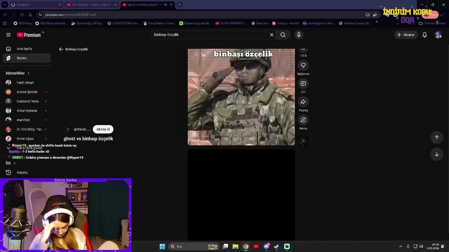This screenshot has height=252, width=449.
Task: Open the notifications bell
Action: (x=424, y=35)
